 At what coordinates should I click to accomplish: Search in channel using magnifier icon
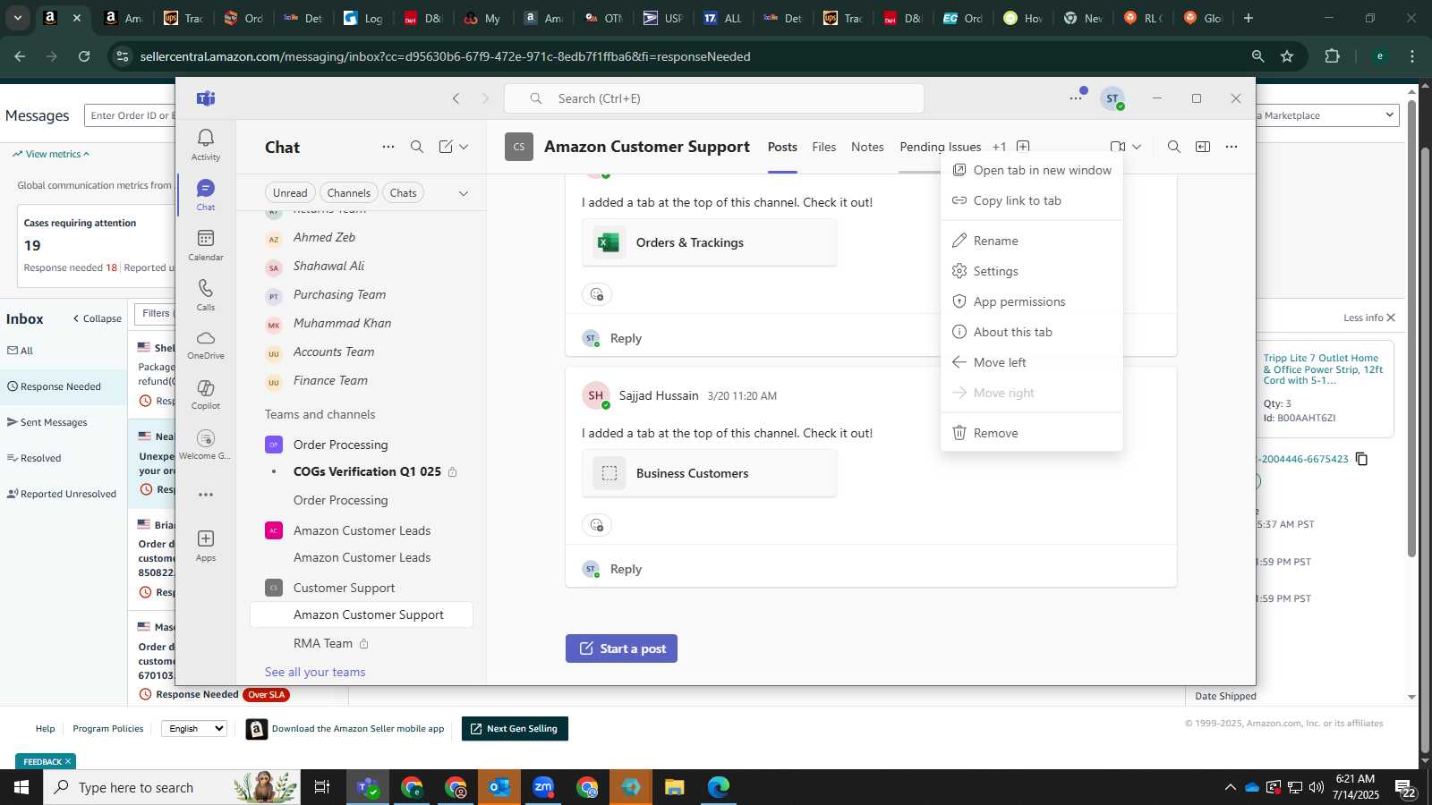1173,147
